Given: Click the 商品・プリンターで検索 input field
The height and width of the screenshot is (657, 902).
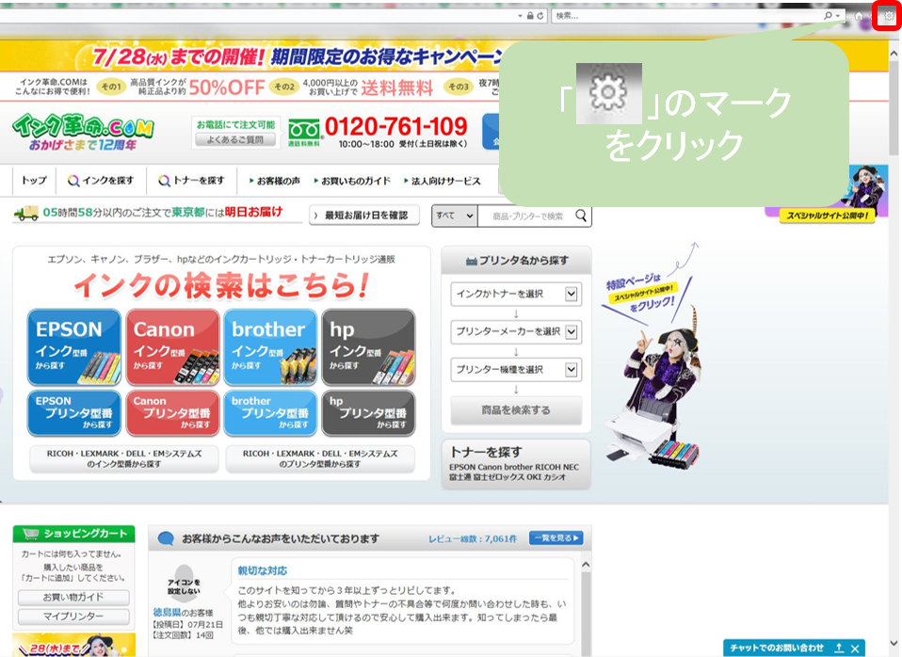Looking at the screenshot, I should 526,216.
